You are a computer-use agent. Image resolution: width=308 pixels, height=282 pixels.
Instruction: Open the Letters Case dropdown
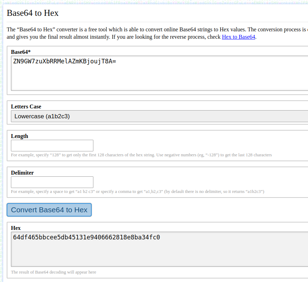pos(159,116)
